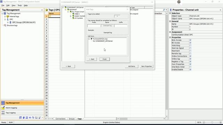The height and width of the screenshot is (125, 223).
Task: Toggle the Online Connections checkbox
Action: [x=190, y=56]
